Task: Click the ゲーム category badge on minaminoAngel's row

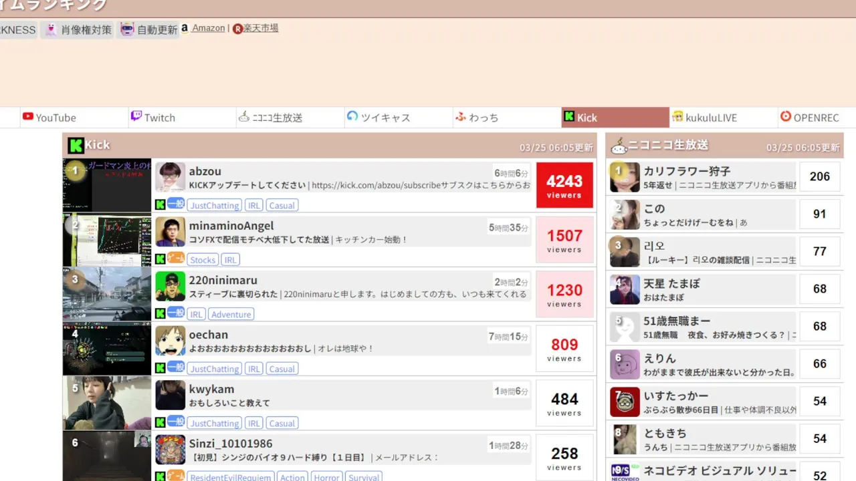Action: (x=176, y=258)
